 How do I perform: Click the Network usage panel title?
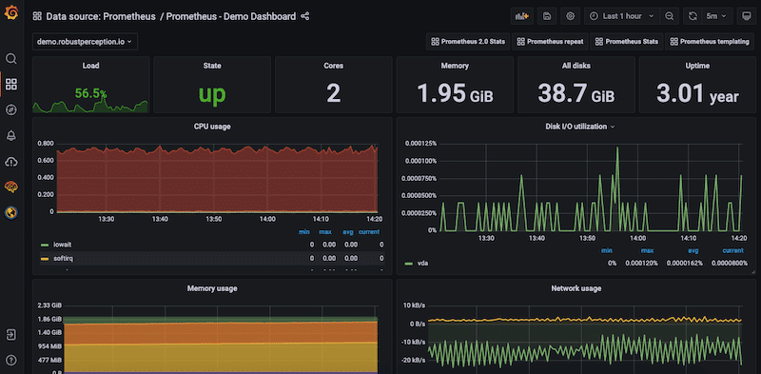coord(576,288)
